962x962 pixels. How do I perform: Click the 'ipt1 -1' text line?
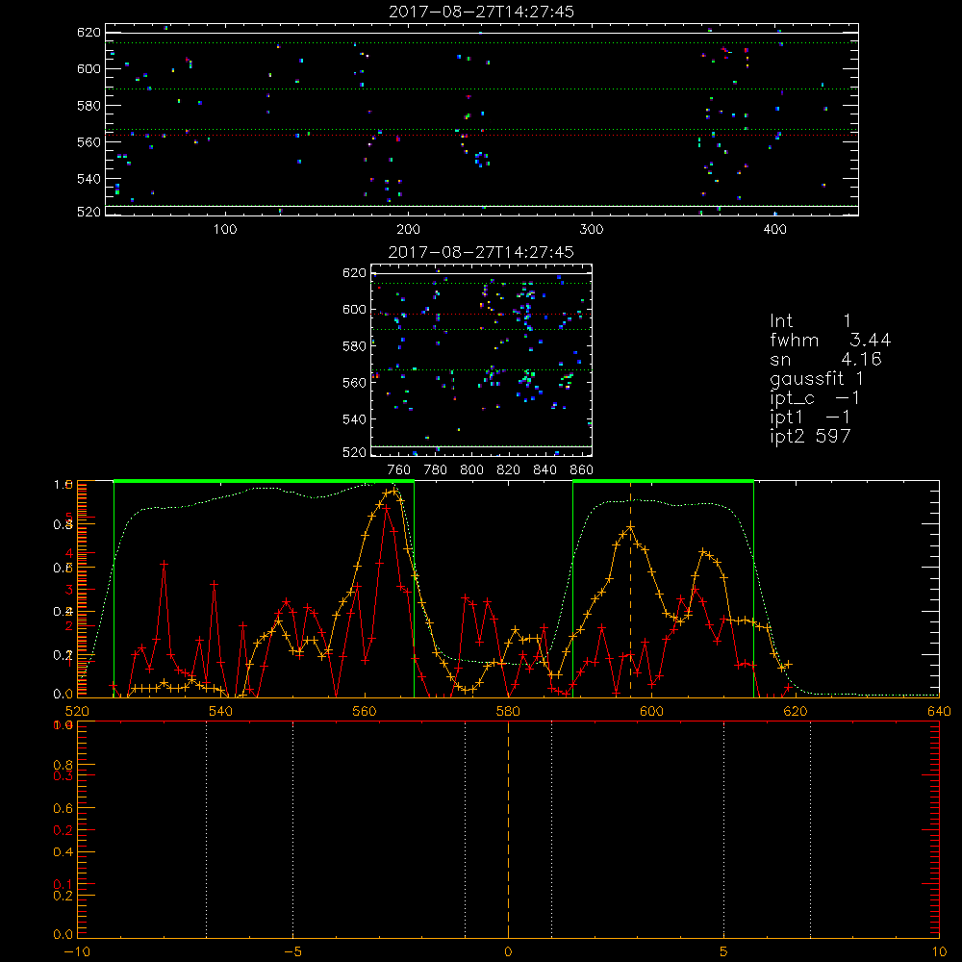tap(810, 418)
